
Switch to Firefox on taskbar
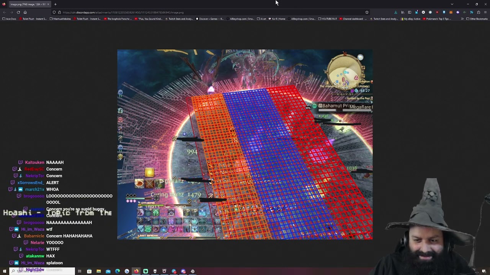pyautogui.click(x=136, y=271)
